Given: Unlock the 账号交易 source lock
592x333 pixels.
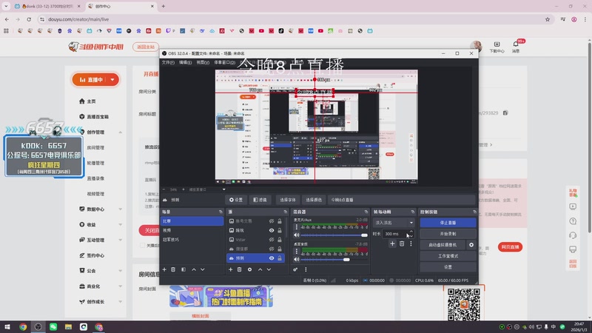Looking at the screenshot, I should pos(280,221).
